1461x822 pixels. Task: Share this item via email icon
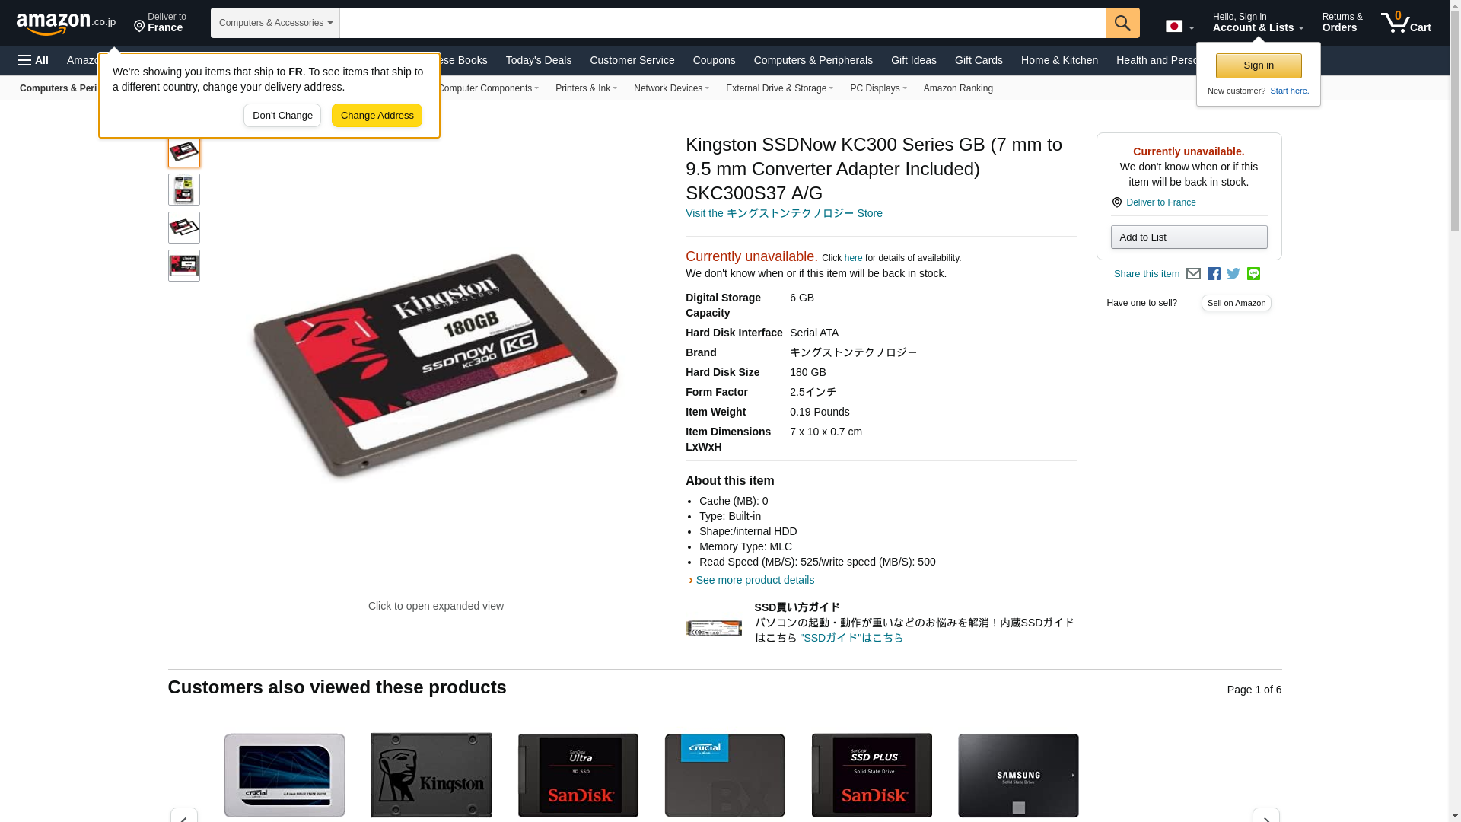coord(1193,274)
